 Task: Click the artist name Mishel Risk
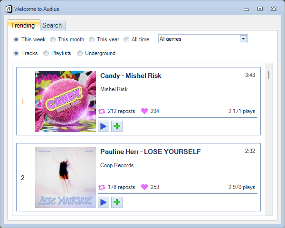114,89
